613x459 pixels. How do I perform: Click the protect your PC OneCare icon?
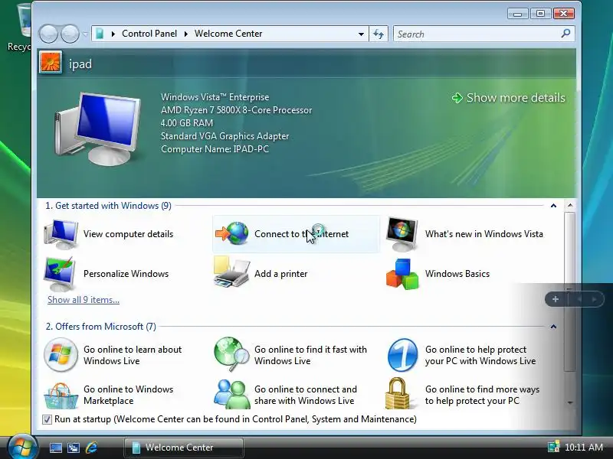[402, 355]
